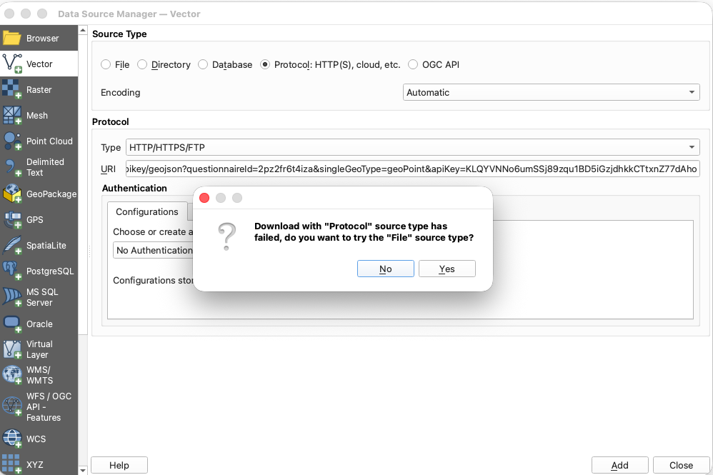Image resolution: width=713 pixels, height=475 pixels.
Task: Select the Mesh source icon
Action: tap(12, 116)
